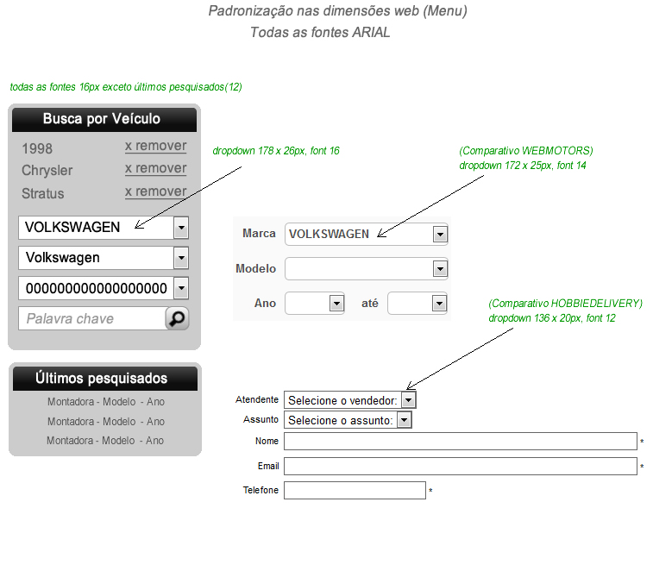Select first Montadora - Modelo - Ano entry
This screenshot has height=571, width=653.
[105, 402]
